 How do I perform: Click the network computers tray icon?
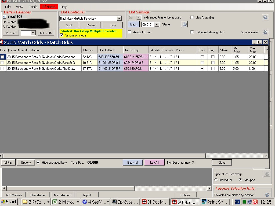(249, 202)
